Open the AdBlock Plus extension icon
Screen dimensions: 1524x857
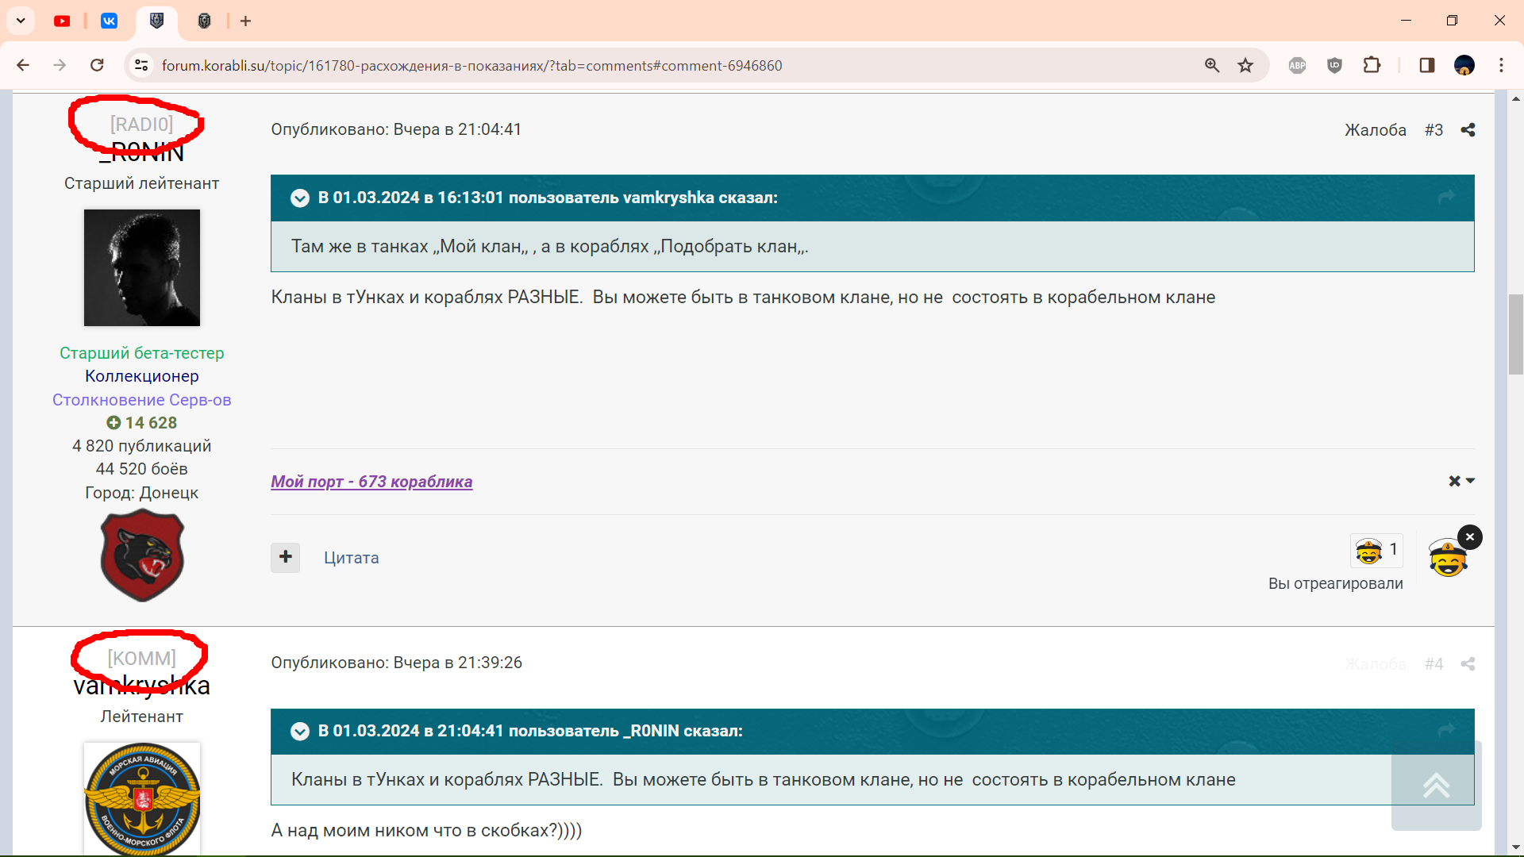1297,65
